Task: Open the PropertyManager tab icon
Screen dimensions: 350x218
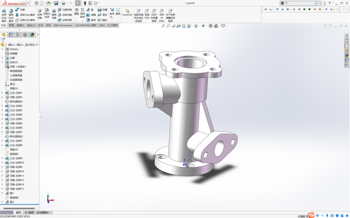Action: pos(11,35)
